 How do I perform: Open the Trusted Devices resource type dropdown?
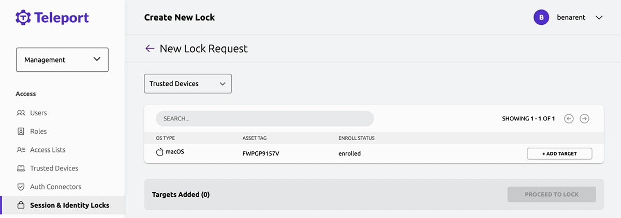(188, 84)
